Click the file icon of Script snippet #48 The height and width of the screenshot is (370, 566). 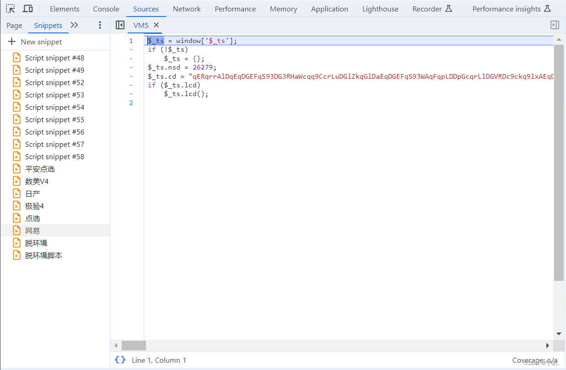pyautogui.click(x=16, y=58)
